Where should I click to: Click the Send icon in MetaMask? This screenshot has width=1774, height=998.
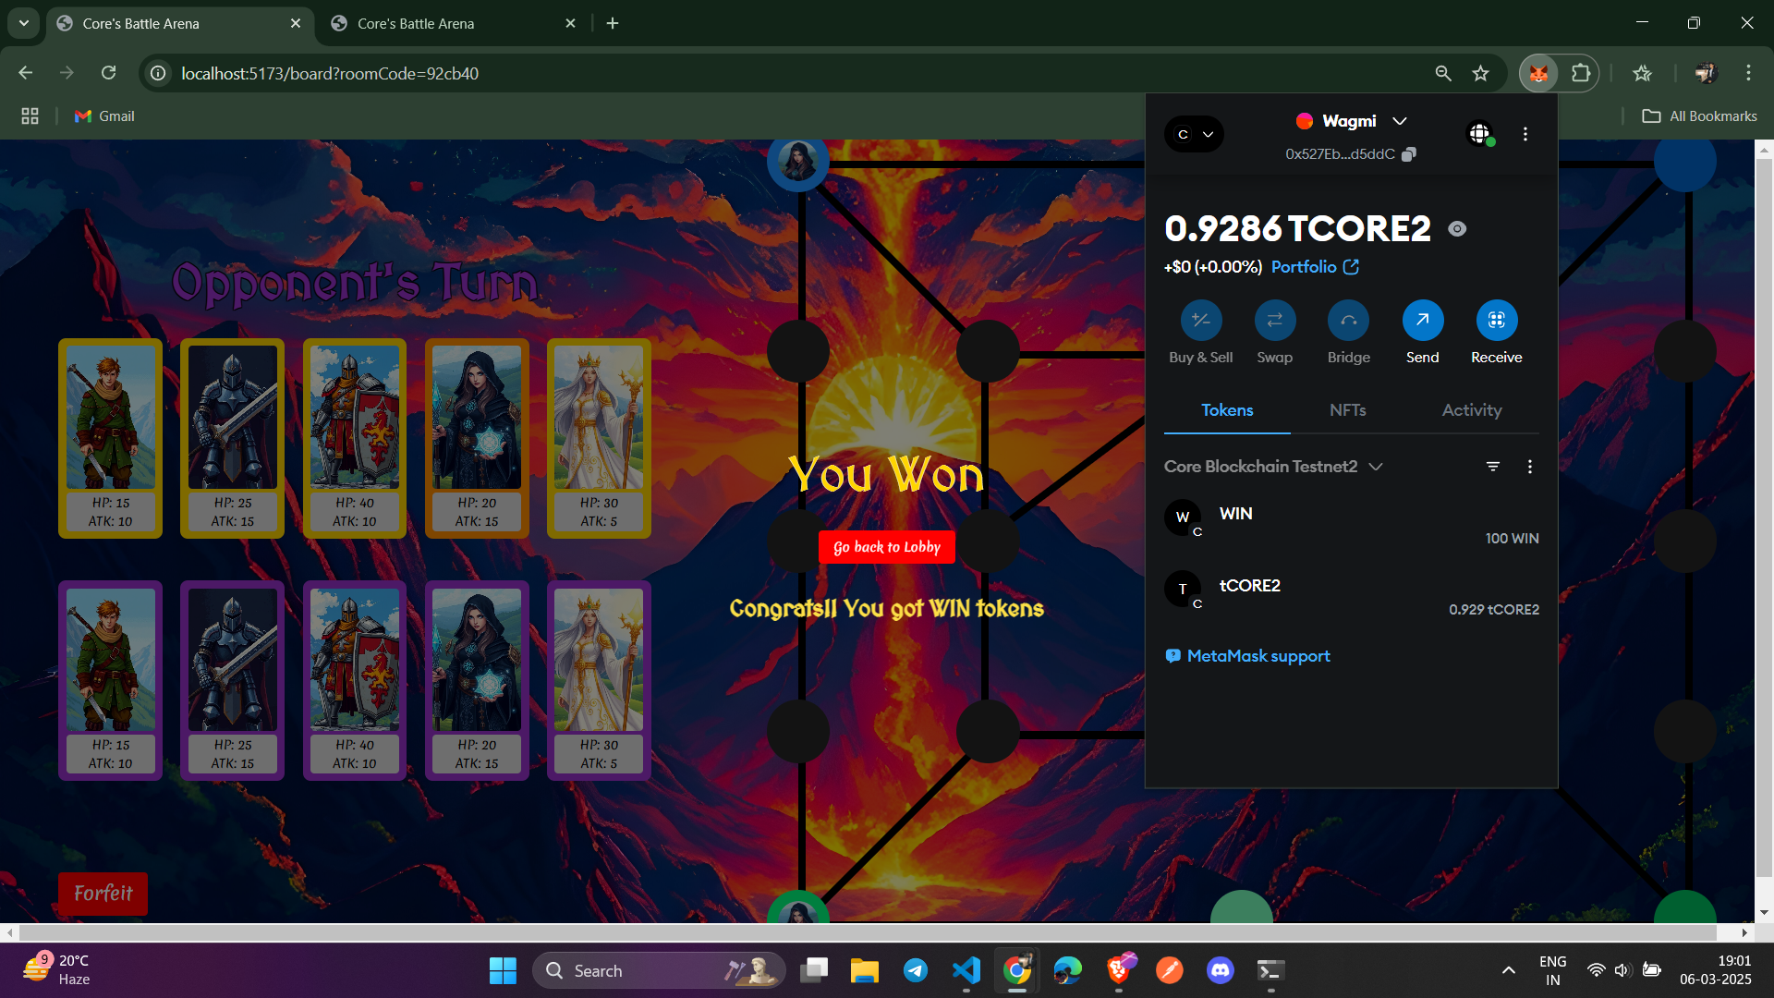pyautogui.click(x=1423, y=321)
